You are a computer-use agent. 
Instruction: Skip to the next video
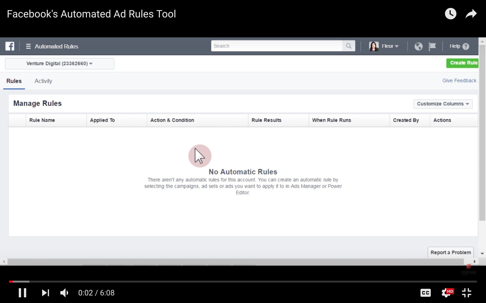(45, 293)
